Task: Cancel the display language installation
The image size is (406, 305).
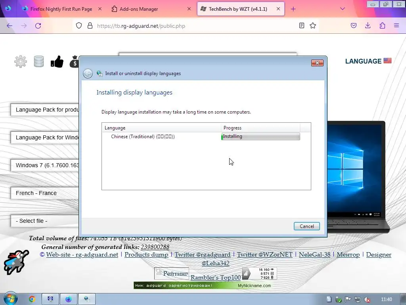Action: pos(307,226)
